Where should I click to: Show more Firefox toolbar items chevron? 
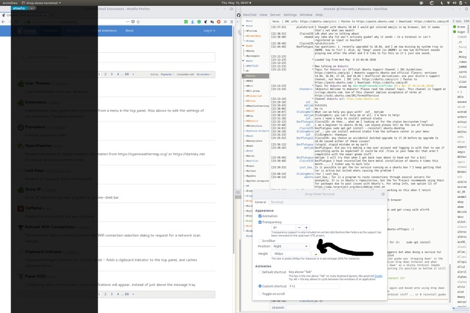[x=225, y=22]
